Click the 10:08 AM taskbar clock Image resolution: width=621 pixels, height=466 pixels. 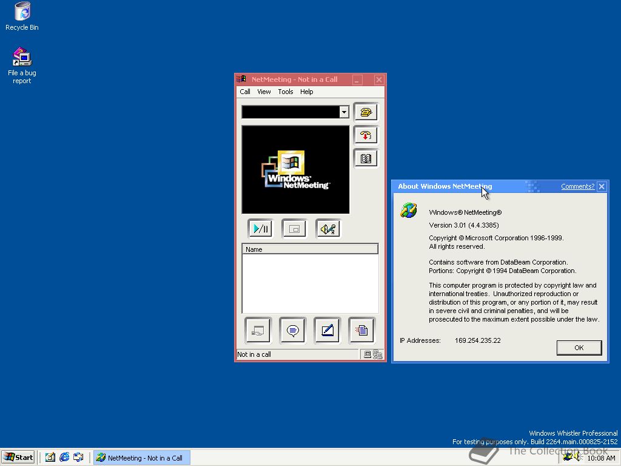click(601, 458)
